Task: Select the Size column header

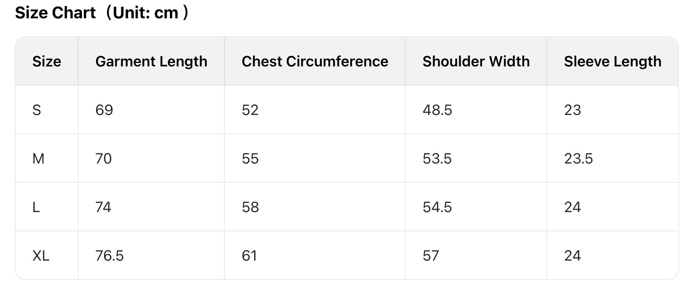Action: pyautogui.click(x=47, y=61)
